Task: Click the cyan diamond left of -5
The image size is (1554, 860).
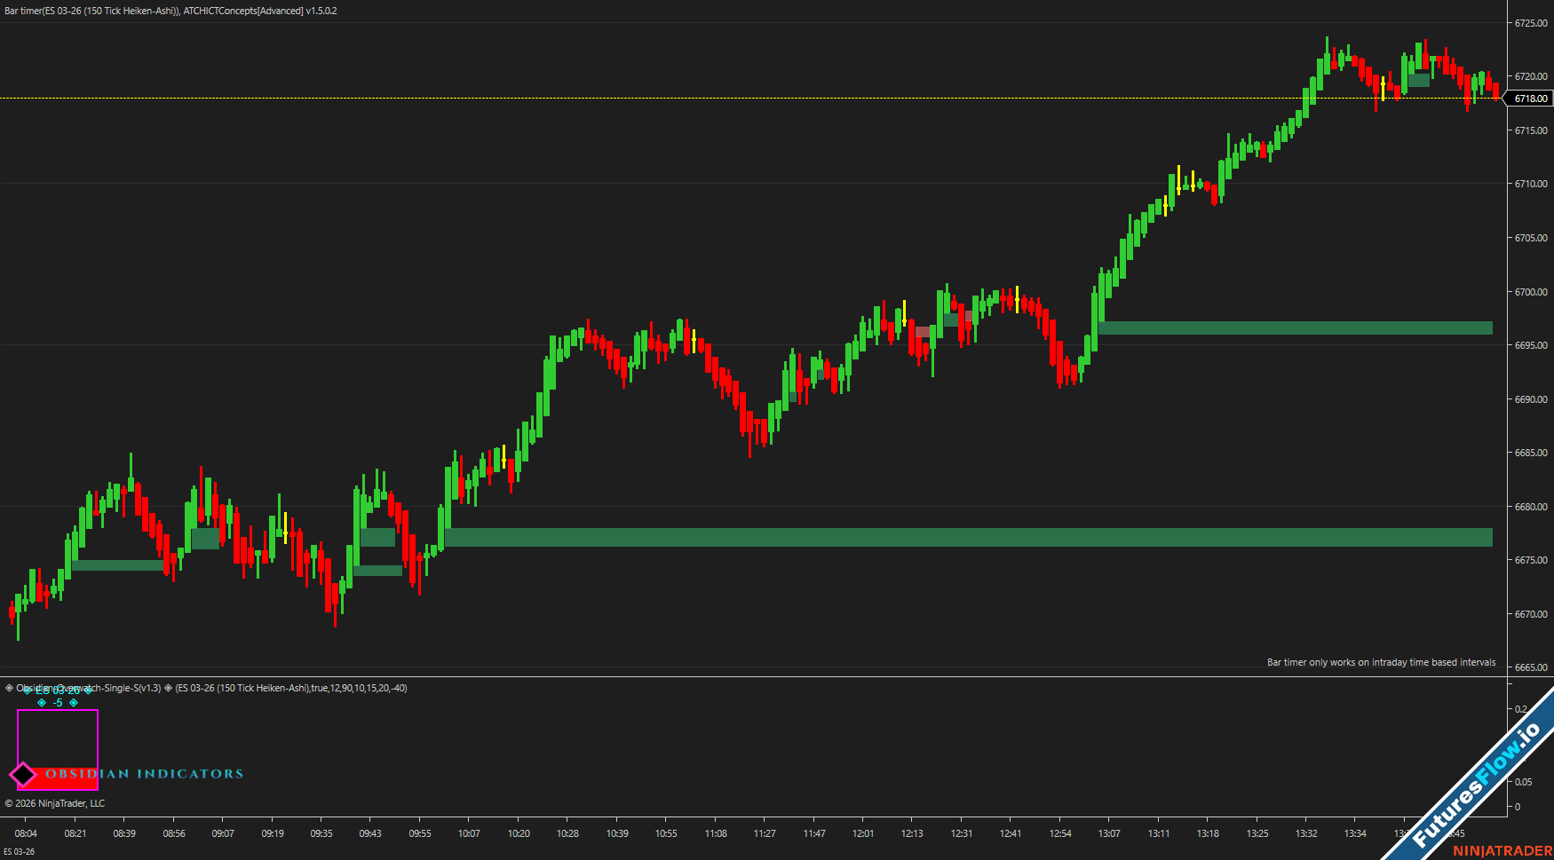Action: click(x=42, y=703)
